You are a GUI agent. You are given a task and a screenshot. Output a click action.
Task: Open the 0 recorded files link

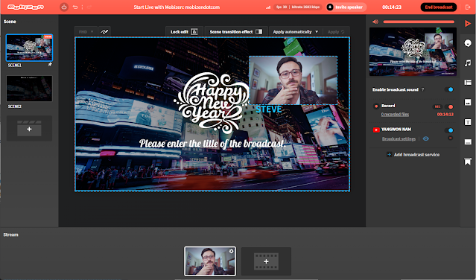click(395, 115)
